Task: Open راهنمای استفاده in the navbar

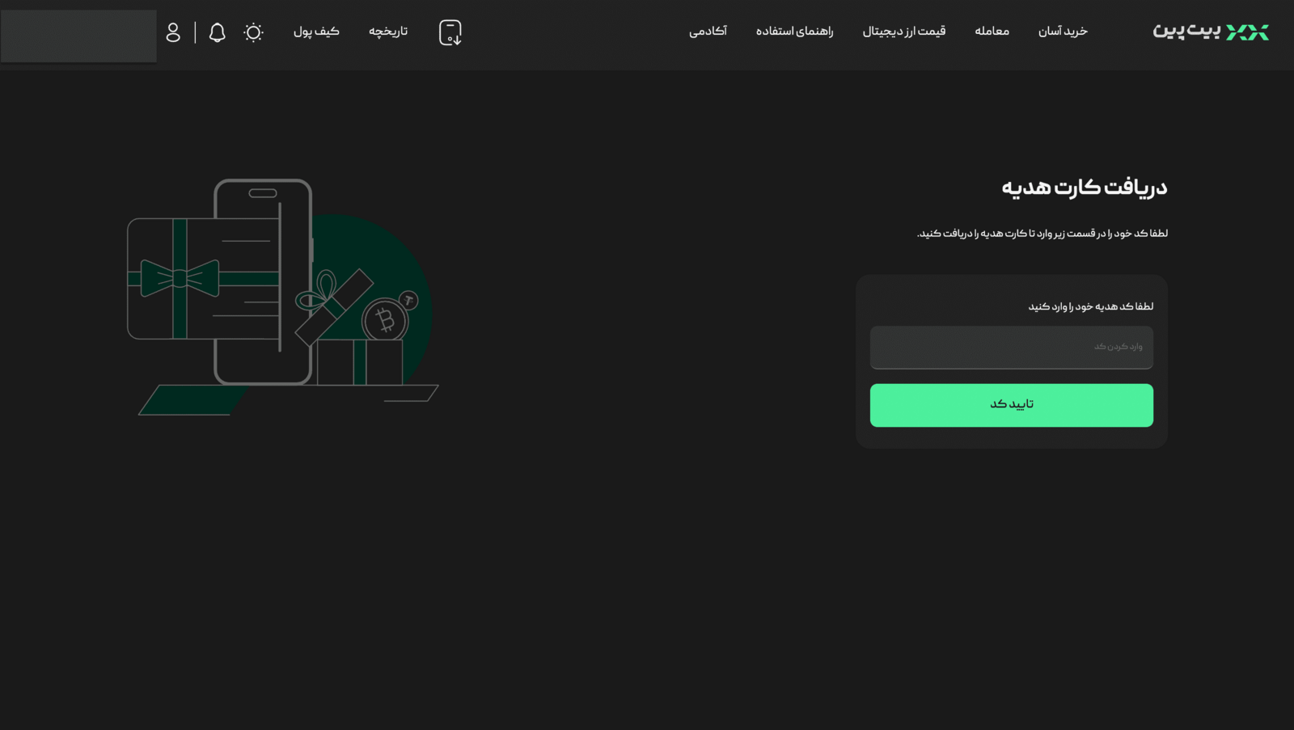Action: (x=794, y=32)
